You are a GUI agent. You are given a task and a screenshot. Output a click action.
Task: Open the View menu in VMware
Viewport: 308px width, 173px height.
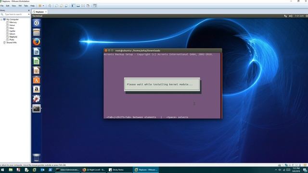(14, 6)
